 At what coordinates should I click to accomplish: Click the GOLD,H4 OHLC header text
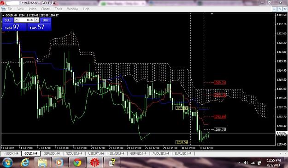pyautogui.click(x=32, y=15)
